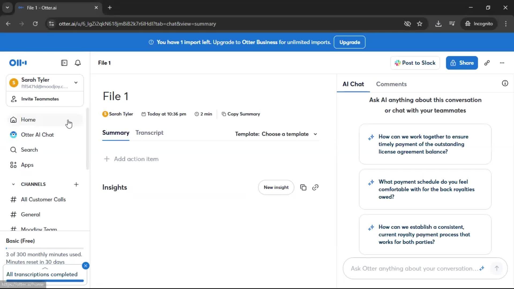Dismiss the transcriptions completed notification

pos(86,266)
